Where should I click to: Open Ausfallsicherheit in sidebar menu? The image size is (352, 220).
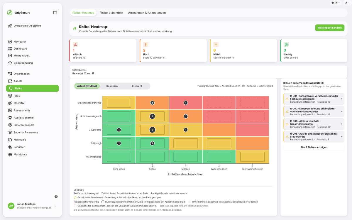pos(32,118)
